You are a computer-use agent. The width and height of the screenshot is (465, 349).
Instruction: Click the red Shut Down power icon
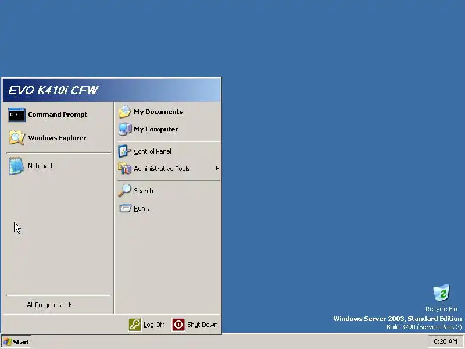point(178,325)
